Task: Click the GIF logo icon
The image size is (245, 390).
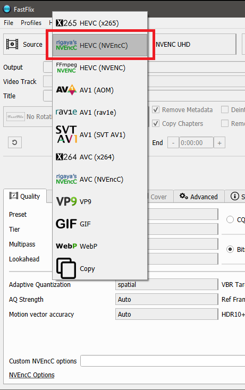Action: 66,224
